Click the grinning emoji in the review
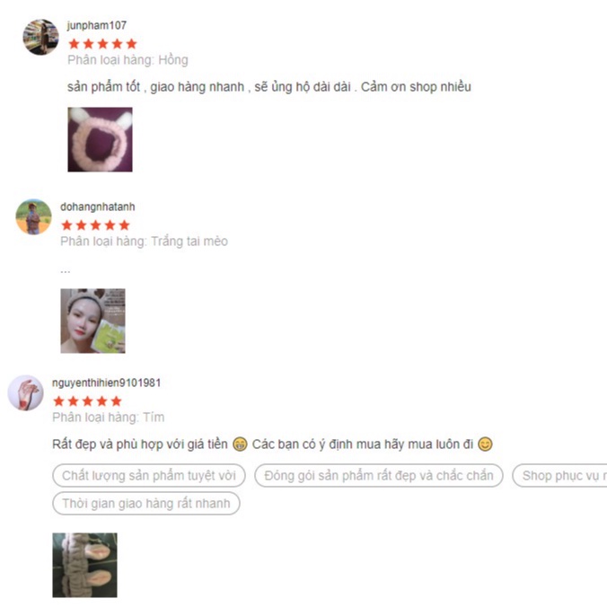Screen dimensions: 607x607 coord(240,444)
